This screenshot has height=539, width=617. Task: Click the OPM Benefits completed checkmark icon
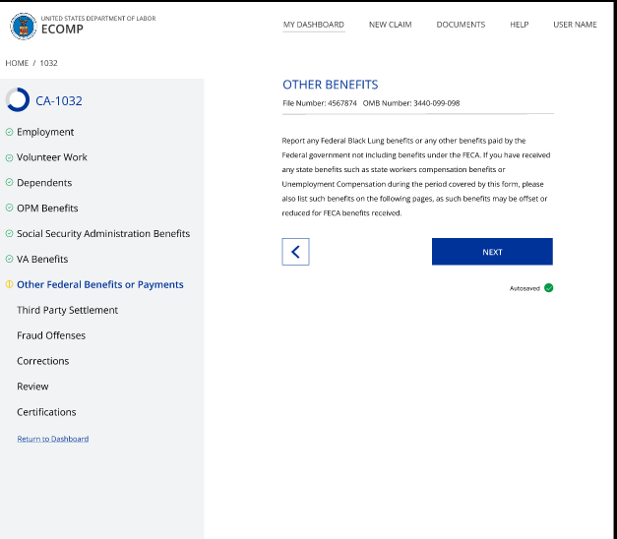[9, 209]
